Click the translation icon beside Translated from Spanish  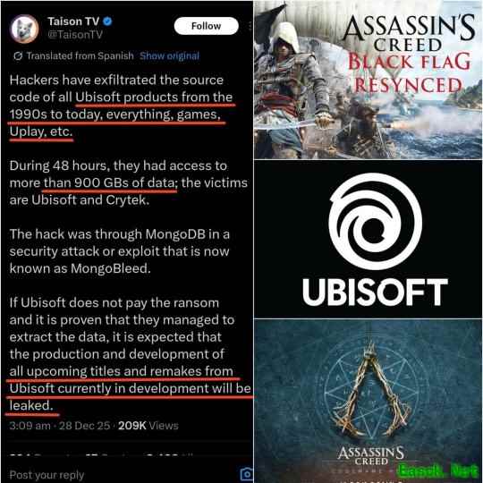(x=18, y=55)
